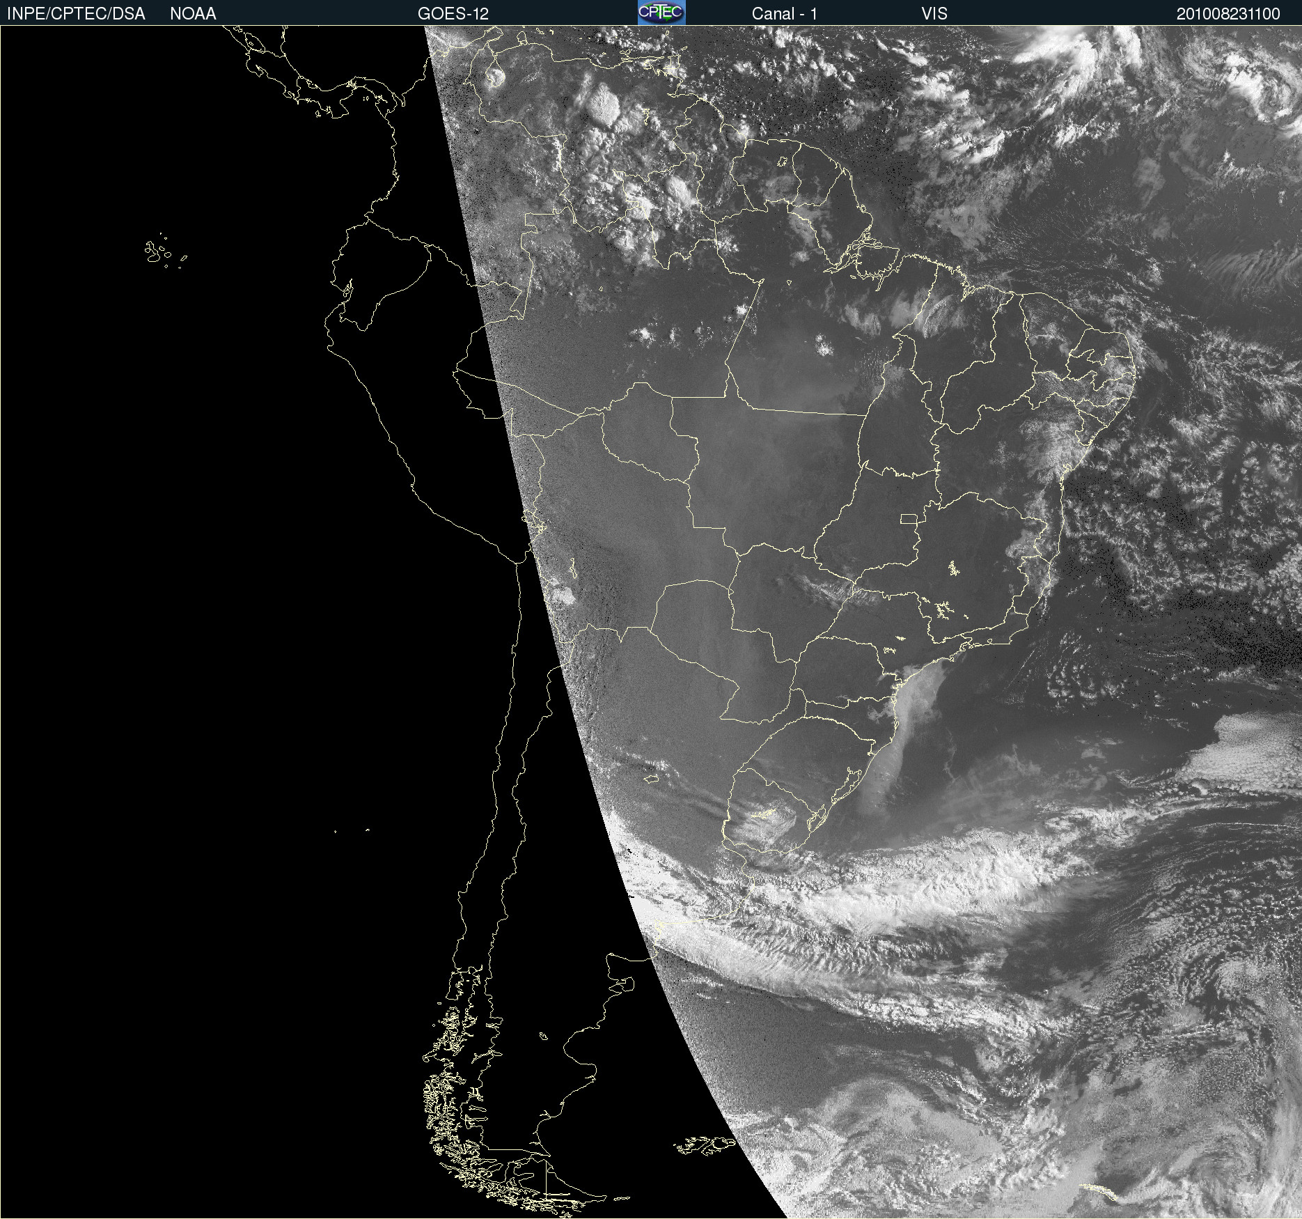The height and width of the screenshot is (1219, 1302).
Task: Click the VIS channel label
Action: coord(934,14)
